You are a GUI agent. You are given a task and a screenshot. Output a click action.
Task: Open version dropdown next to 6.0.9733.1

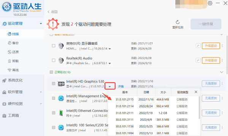click(110, 63)
